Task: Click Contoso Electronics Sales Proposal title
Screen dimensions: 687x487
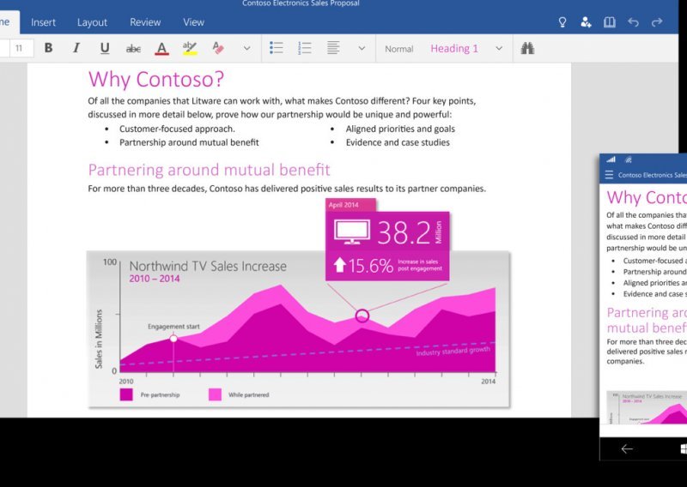Action: (301, 3)
